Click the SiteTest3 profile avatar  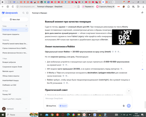click(4, 109)
